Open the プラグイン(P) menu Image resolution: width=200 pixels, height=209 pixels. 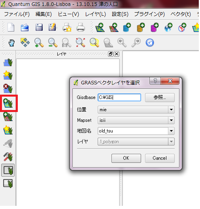tap(149, 14)
